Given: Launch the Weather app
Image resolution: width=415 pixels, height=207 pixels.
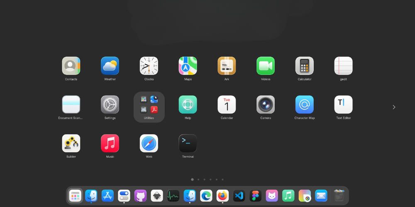Looking at the screenshot, I should [110, 66].
